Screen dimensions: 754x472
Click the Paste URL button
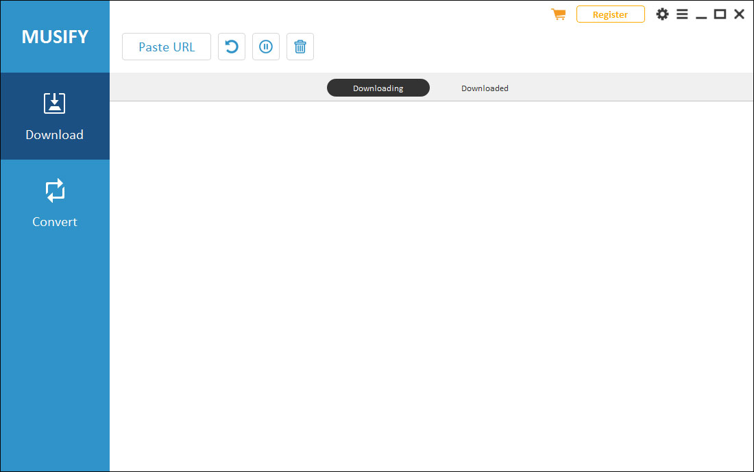coord(167,47)
